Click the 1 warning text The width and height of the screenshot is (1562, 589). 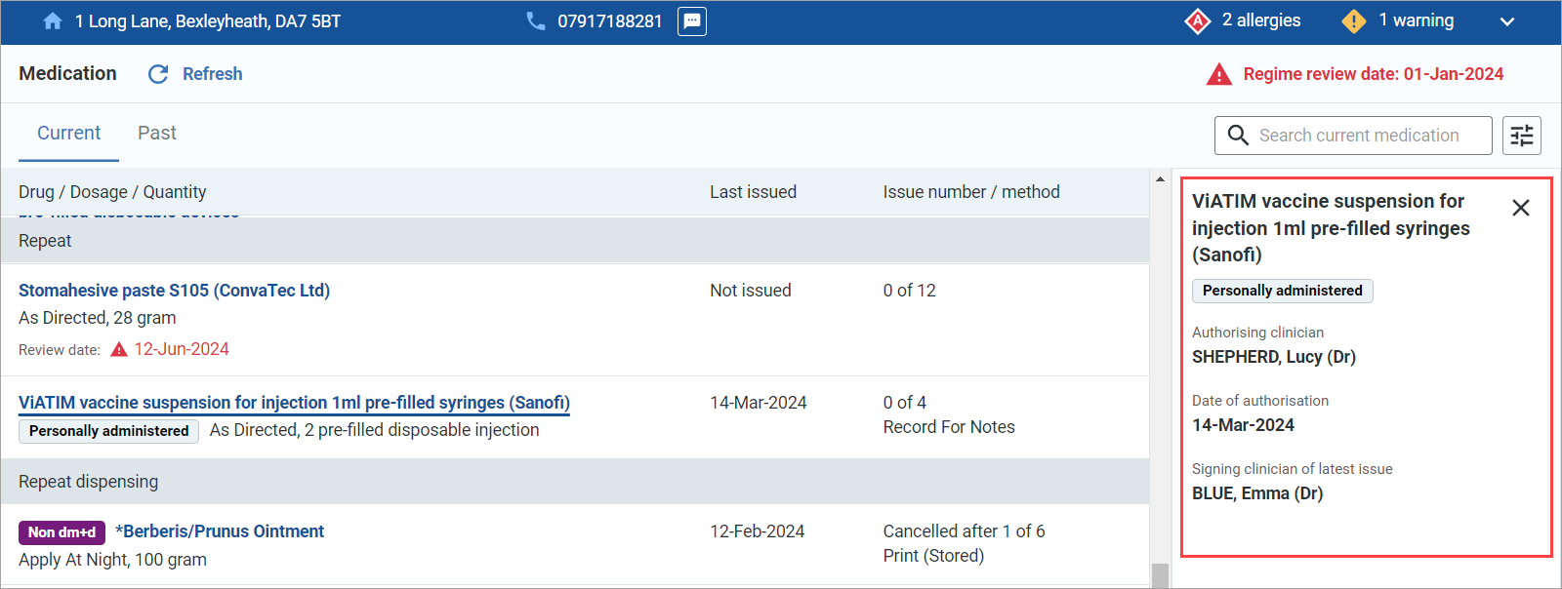point(1417,20)
